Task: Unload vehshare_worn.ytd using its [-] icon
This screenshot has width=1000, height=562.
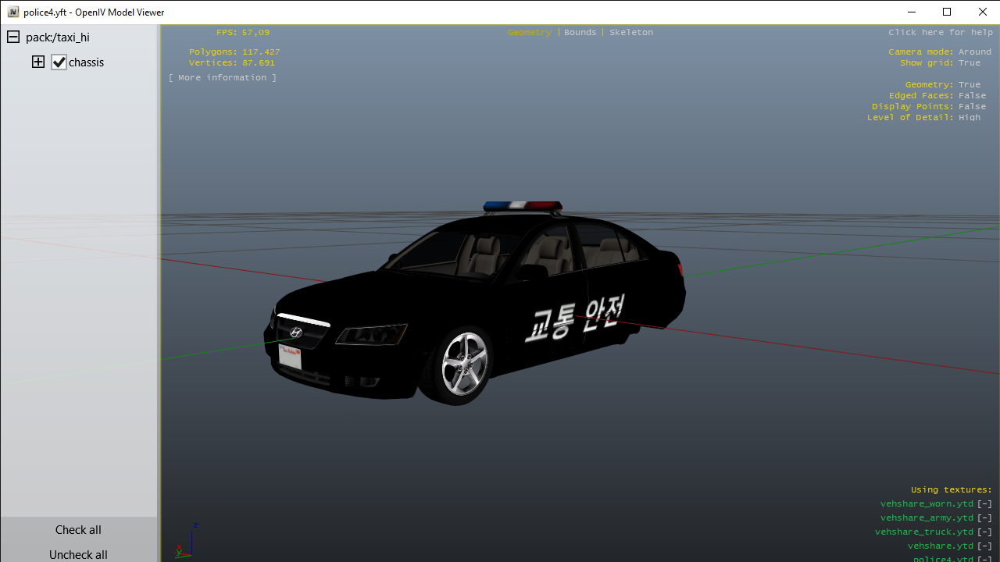Action: 984,504
